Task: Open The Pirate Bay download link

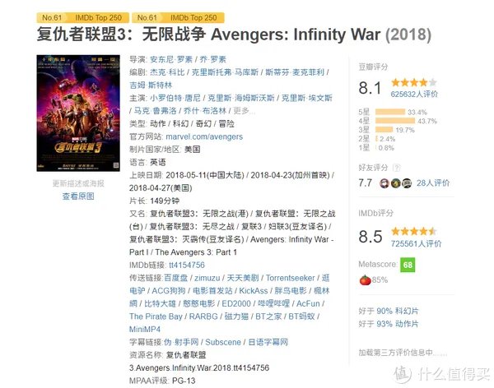Action: tap(156, 316)
